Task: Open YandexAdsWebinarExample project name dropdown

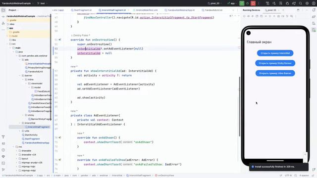Action: point(17,3)
